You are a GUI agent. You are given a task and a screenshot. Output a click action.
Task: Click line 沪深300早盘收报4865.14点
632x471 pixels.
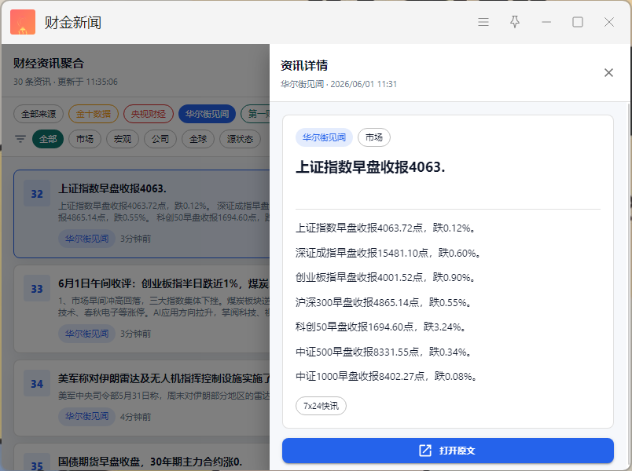(384, 303)
